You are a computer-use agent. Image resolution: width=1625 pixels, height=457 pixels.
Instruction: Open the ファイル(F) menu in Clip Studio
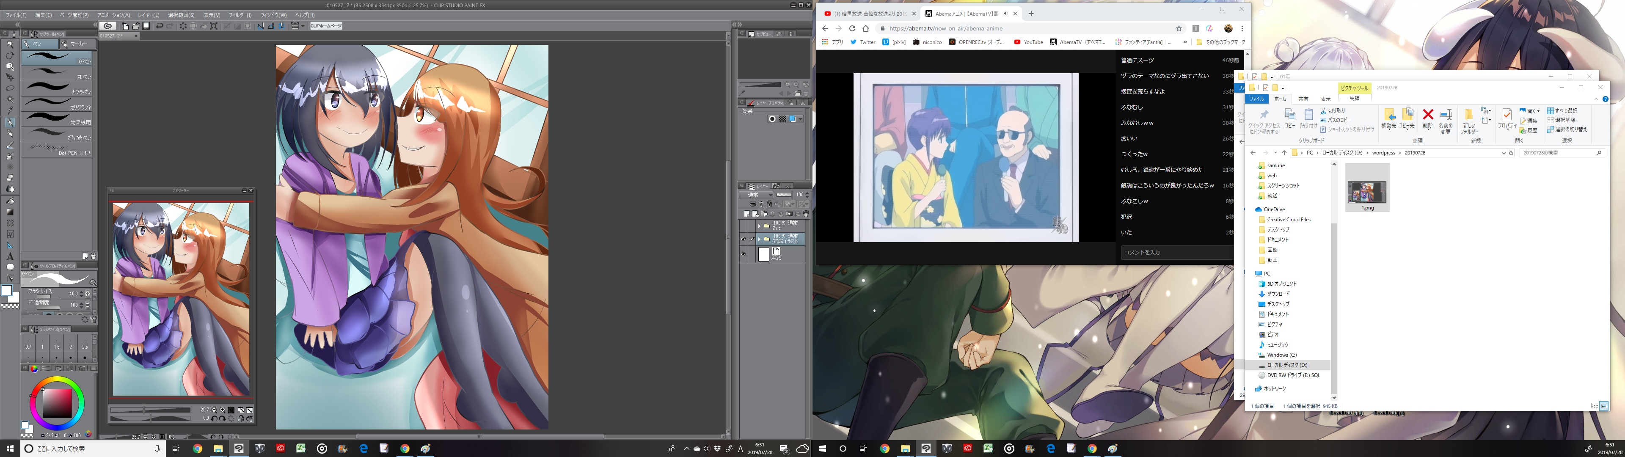[x=16, y=14]
